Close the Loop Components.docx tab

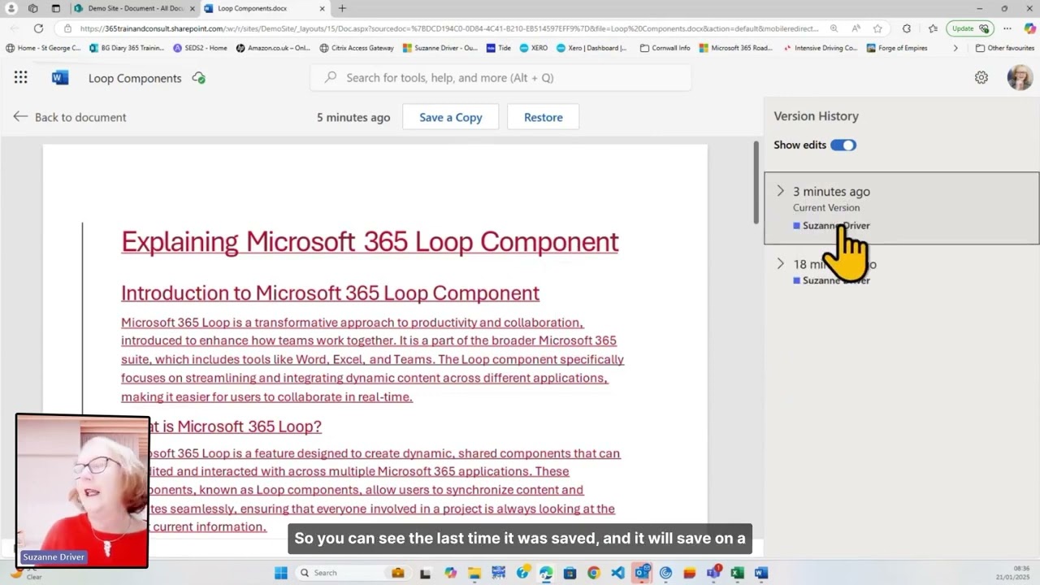point(322,8)
